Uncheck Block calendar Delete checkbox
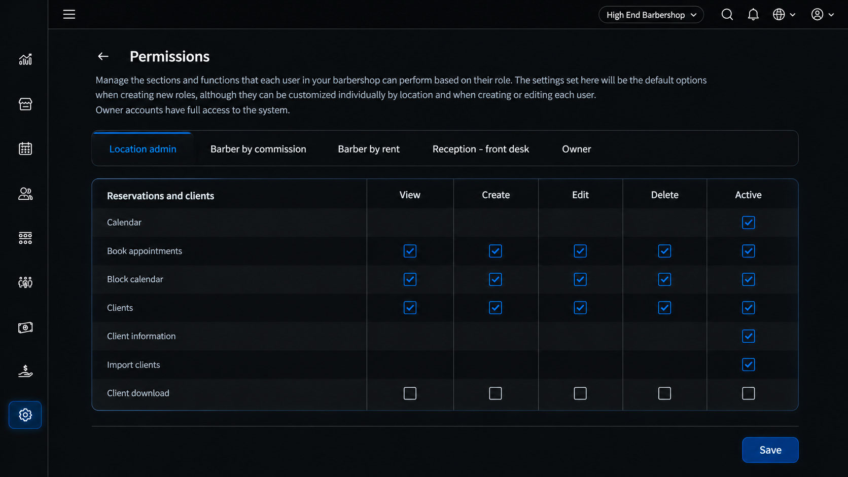 [x=664, y=279]
